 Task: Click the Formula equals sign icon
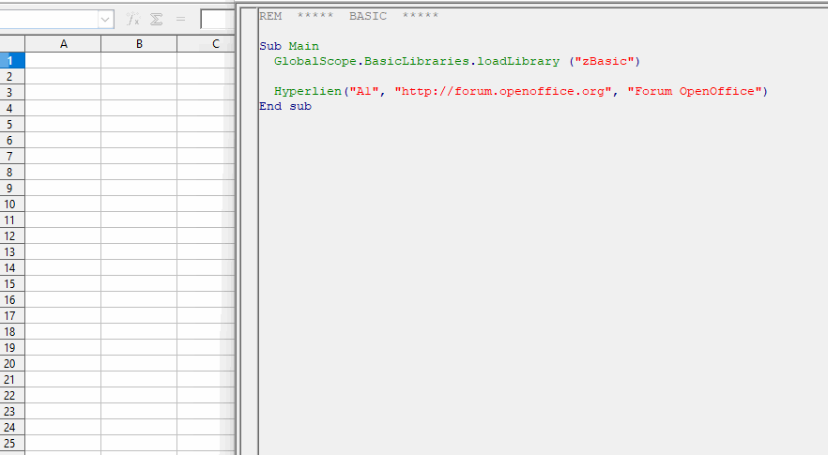click(x=180, y=19)
